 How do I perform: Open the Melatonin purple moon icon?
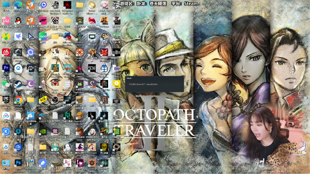point(31,84)
